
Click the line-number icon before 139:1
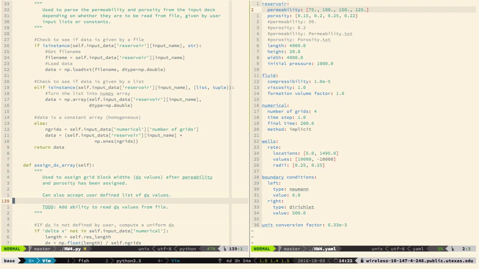click(x=225, y=249)
